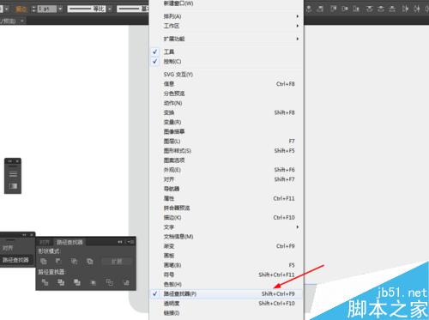Screen dimensions: 429x320
Task: Click the orange 描边 link in control bar
Action: click(x=21, y=9)
